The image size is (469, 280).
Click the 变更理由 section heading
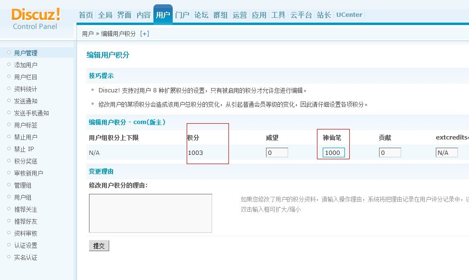click(x=101, y=171)
